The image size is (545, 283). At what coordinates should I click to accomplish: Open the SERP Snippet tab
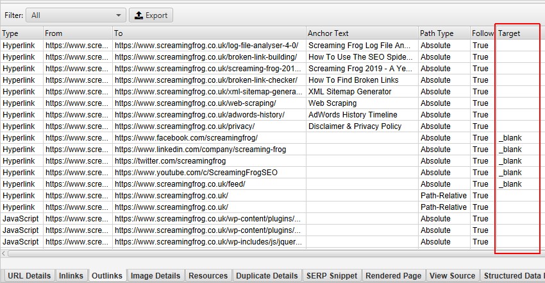tap(331, 276)
